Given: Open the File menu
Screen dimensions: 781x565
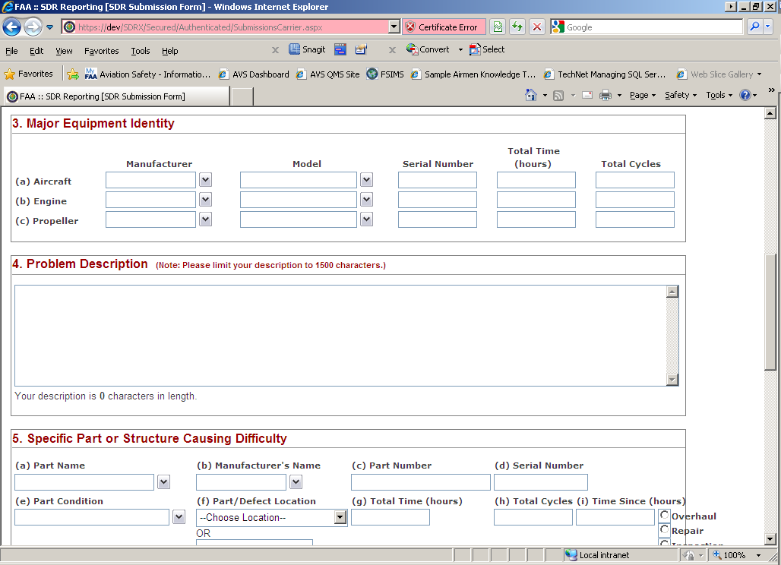Looking at the screenshot, I should (x=11, y=51).
